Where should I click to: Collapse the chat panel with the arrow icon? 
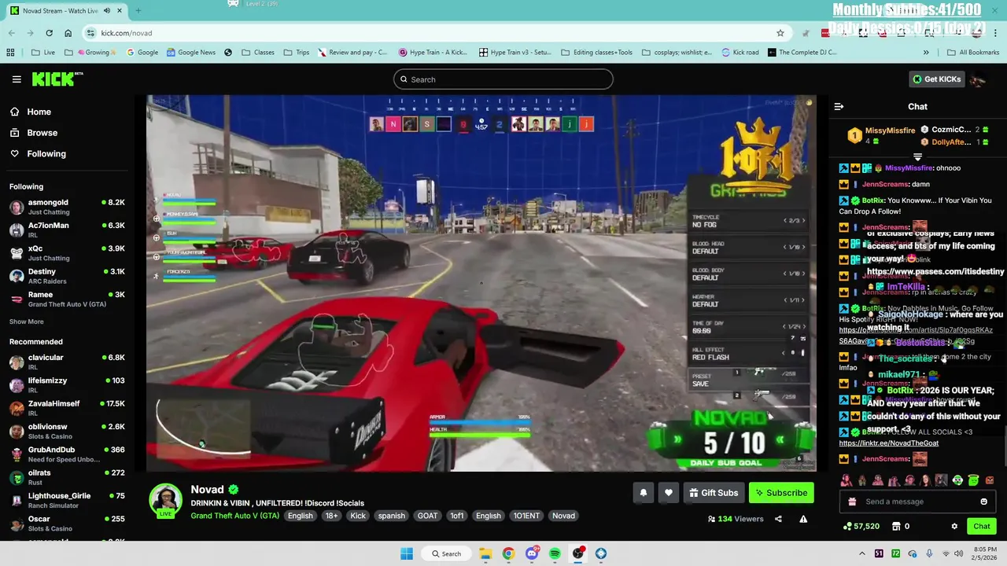pos(839,107)
